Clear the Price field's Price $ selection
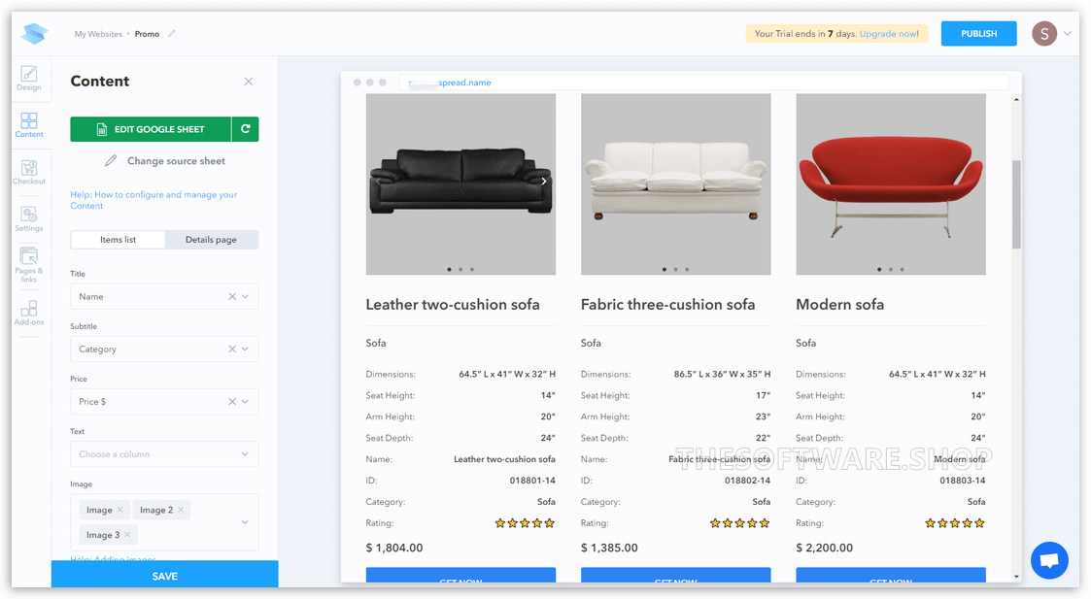 (x=232, y=401)
